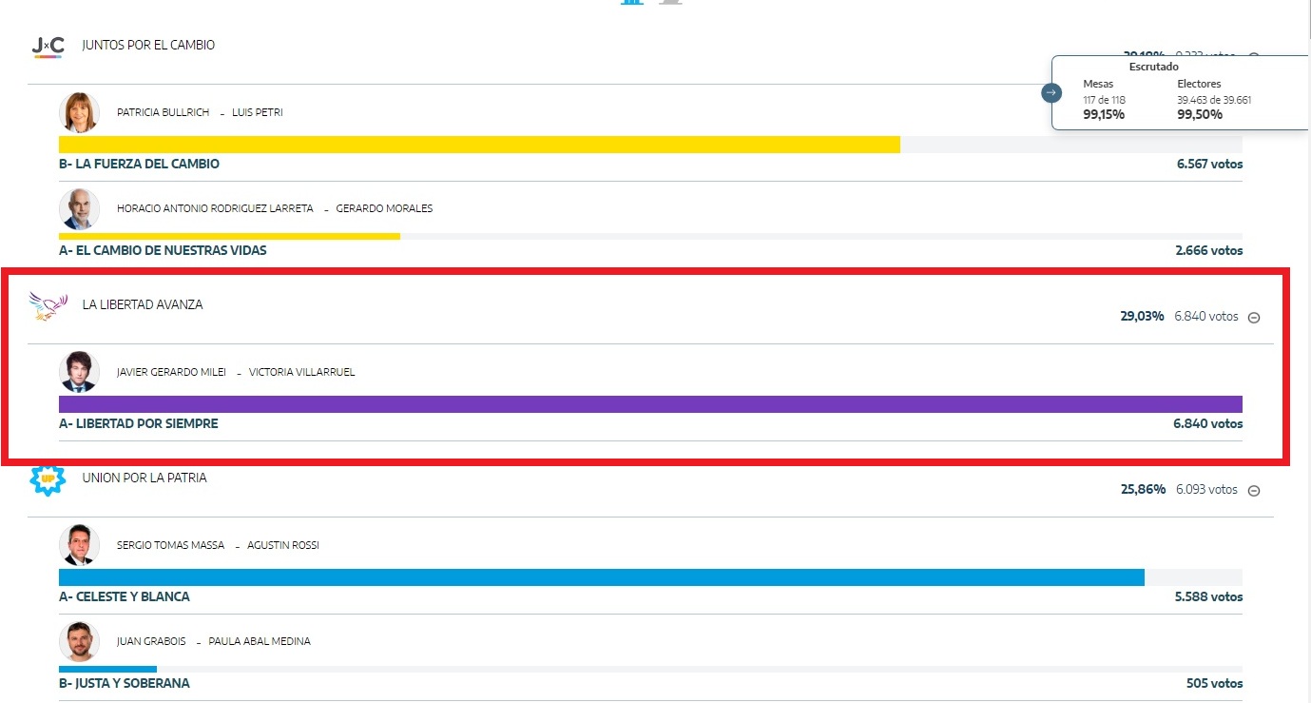Click Milei's purple vote bar

[650, 404]
